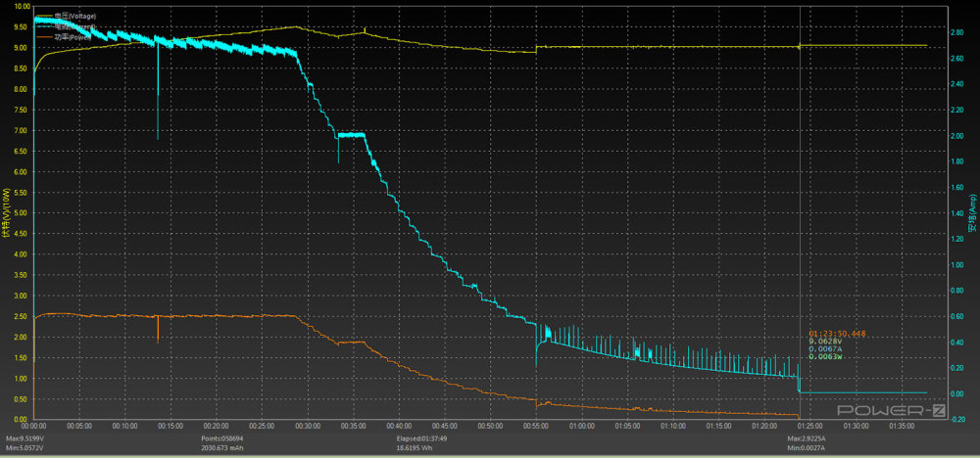Image resolution: width=980 pixels, height=458 pixels.
Task: Toggle the Current series in legend
Action: pos(75,26)
